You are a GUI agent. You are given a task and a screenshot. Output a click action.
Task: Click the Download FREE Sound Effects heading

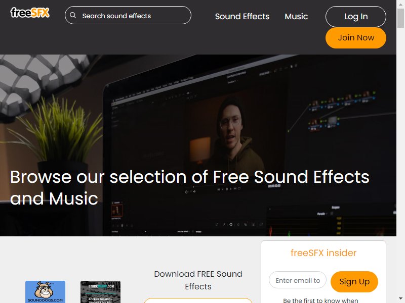(198, 280)
